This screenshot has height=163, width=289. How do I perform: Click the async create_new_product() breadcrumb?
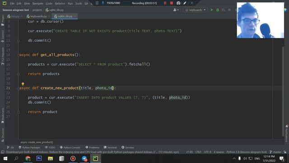[37, 142]
